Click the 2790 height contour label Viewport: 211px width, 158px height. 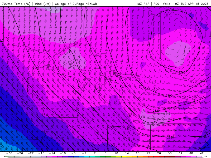pos(169,96)
